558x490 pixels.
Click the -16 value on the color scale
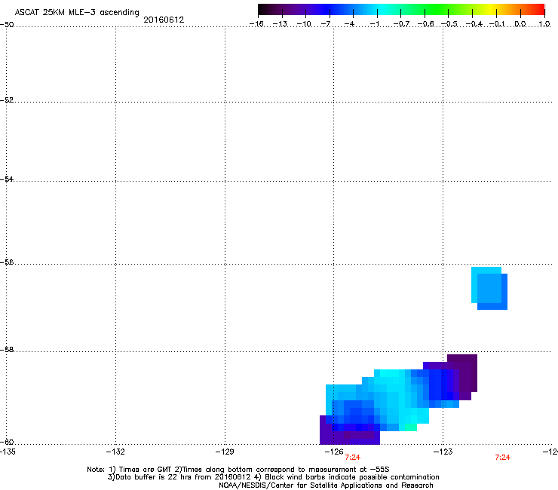[x=256, y=24]
